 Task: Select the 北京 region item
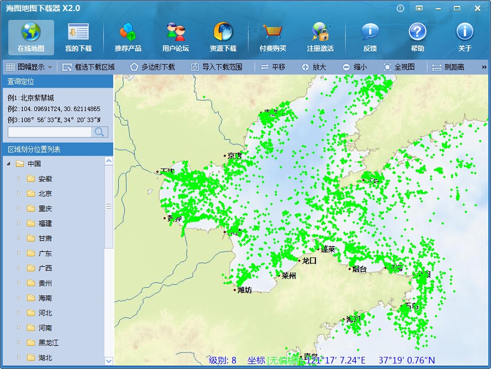click(x=45, y=193)
